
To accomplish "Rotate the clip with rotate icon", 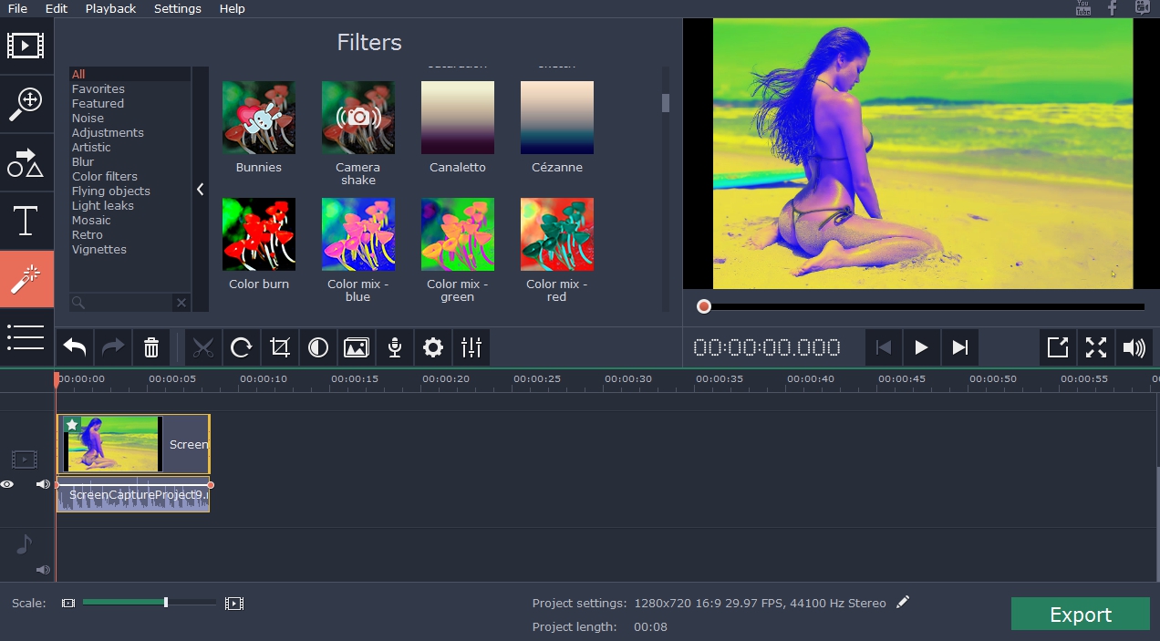I will (x=242, y=347).
